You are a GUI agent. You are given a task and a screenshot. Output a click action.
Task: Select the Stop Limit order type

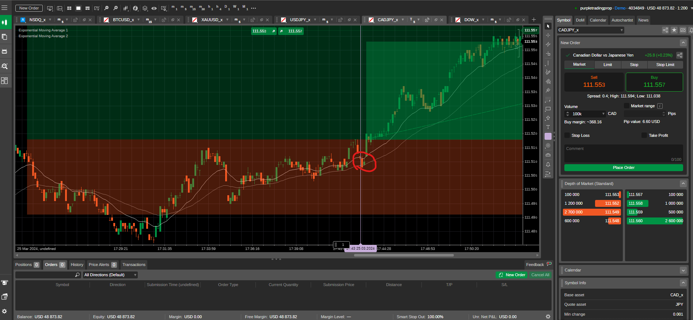pos(665,65)
